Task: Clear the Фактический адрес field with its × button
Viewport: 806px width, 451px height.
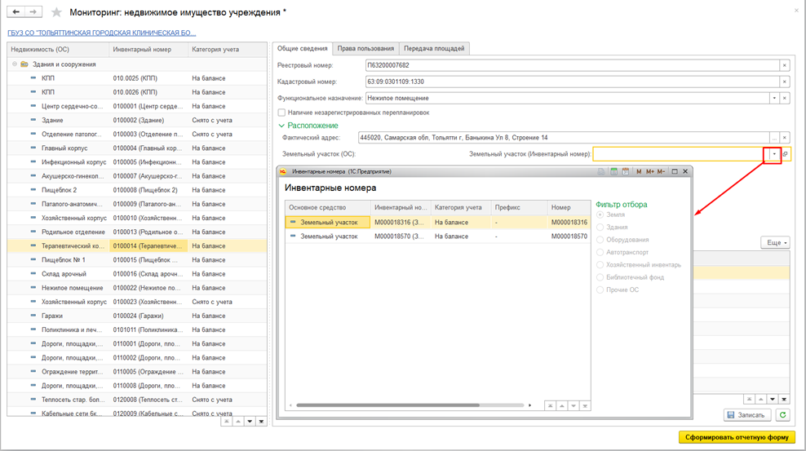Action: [x=785, y=138]
